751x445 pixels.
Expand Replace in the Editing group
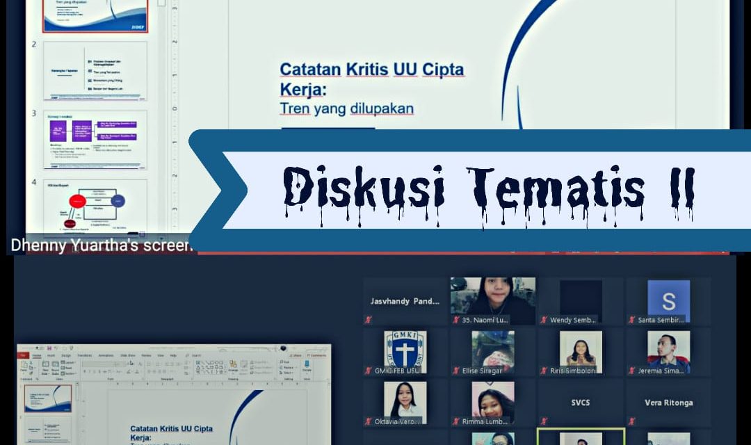pos(288,367)
